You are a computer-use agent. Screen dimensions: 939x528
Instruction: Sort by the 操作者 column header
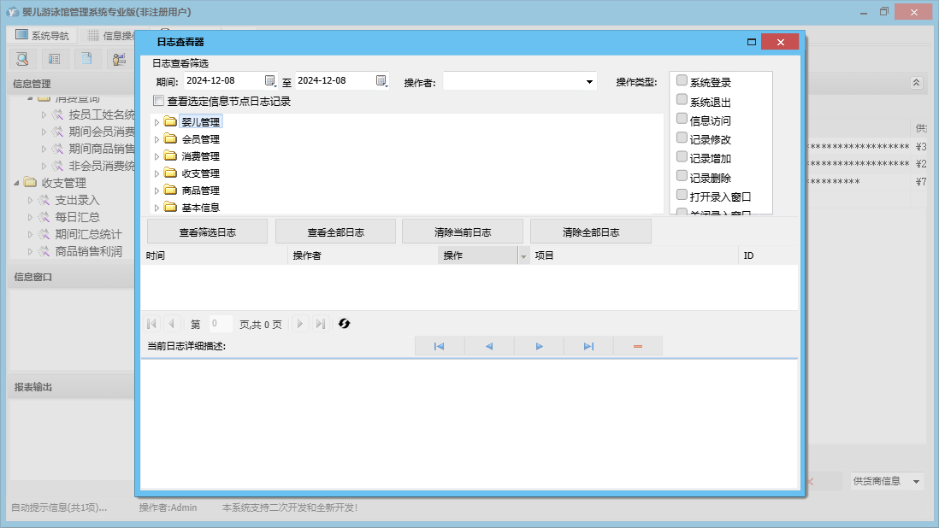[x=363, y=255]
